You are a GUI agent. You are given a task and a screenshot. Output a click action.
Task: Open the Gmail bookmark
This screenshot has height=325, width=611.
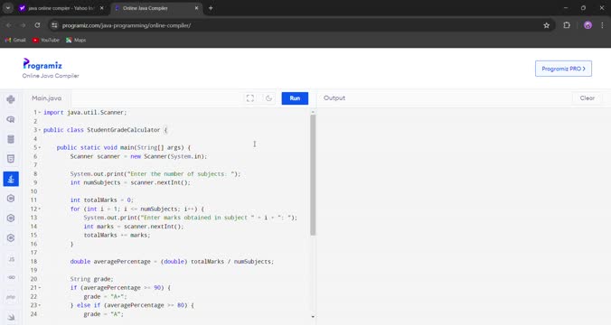pyautogui.click(x=15, y=40)
